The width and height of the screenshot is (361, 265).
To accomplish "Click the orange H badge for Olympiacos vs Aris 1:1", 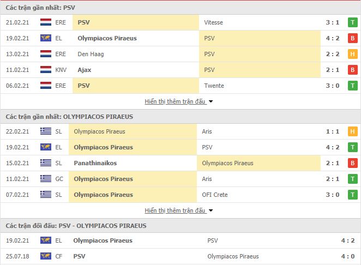I will (352, 131).
